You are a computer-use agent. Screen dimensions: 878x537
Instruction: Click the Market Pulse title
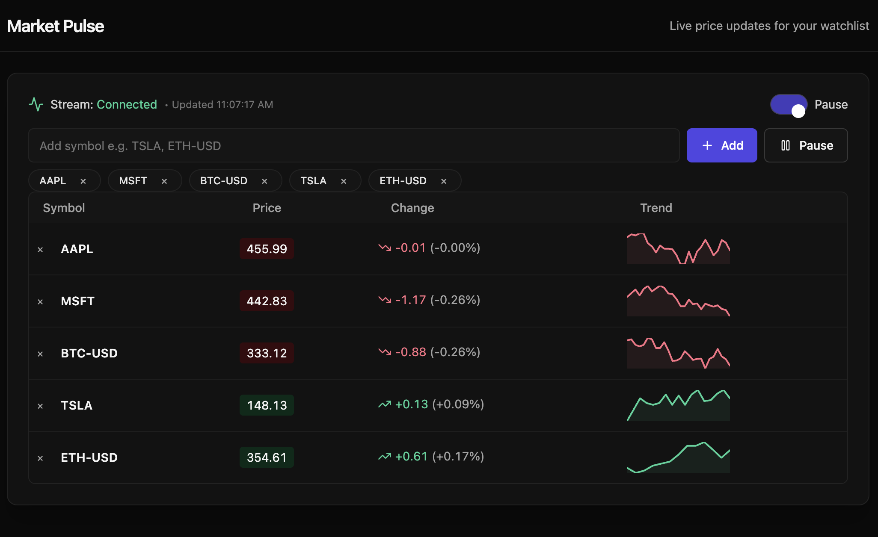[x=56, y=26]
